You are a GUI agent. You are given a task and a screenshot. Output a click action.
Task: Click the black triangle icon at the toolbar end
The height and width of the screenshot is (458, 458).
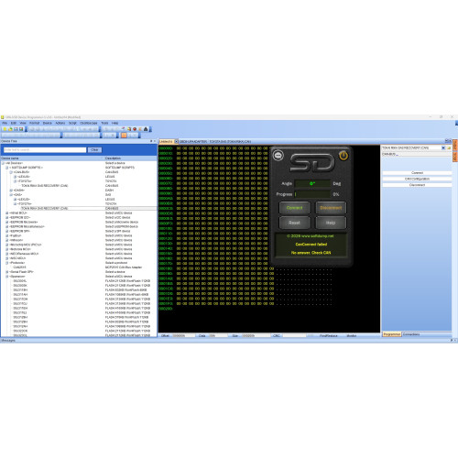(x=146, y=129)
